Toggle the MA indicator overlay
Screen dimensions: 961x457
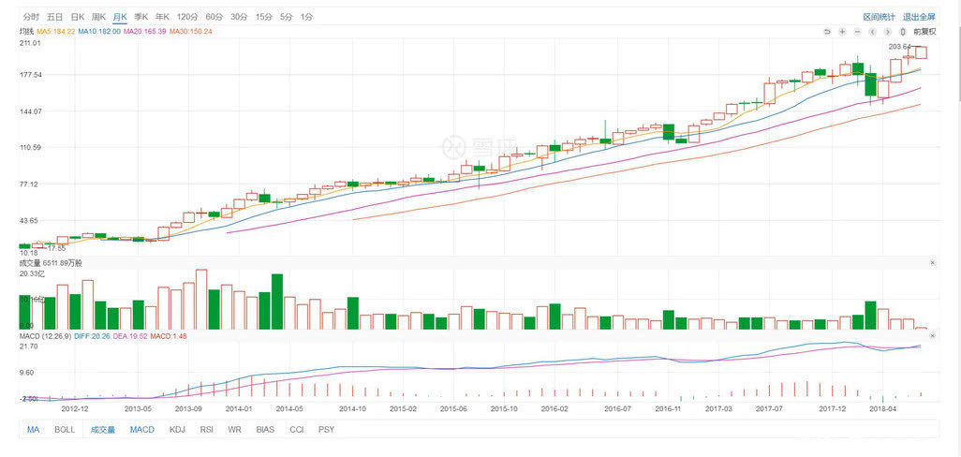point(33,430)
